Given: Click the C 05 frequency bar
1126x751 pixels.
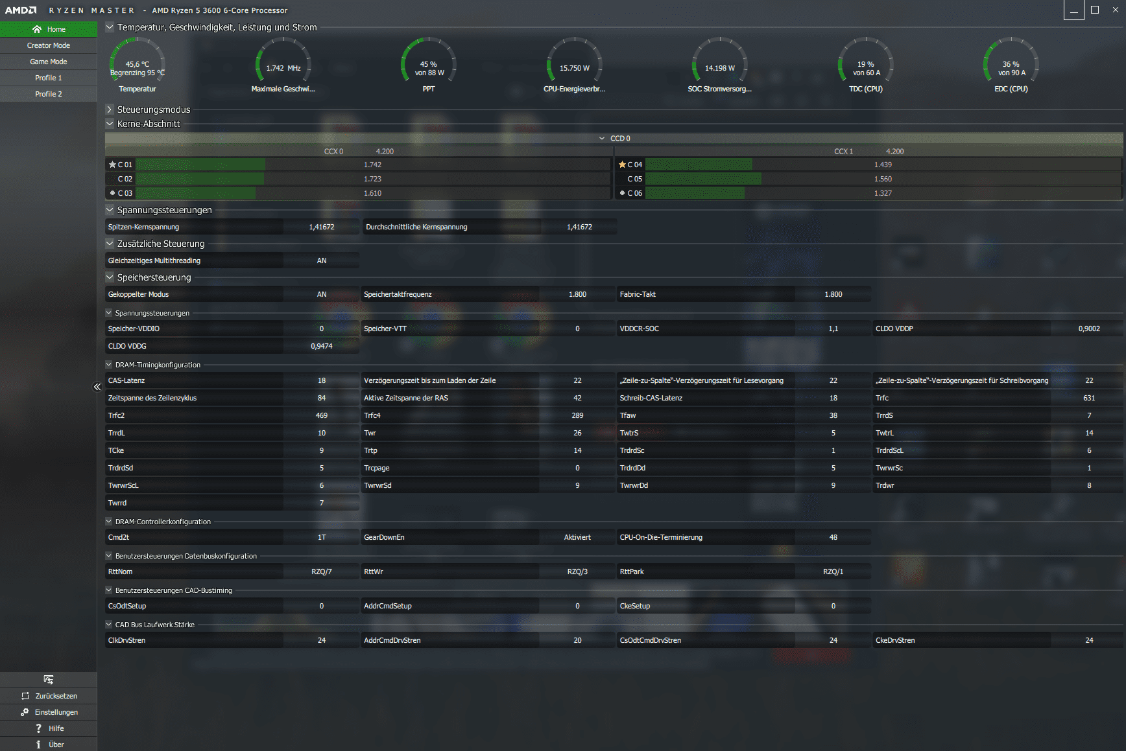Looking at the screenshot, I should 883,179.
